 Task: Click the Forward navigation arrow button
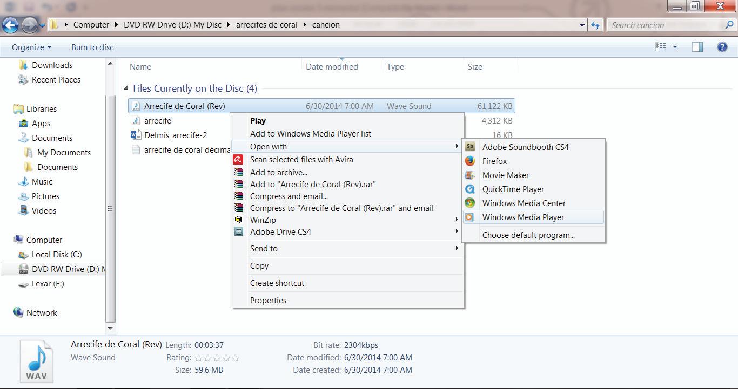click(x=30, y=25)
